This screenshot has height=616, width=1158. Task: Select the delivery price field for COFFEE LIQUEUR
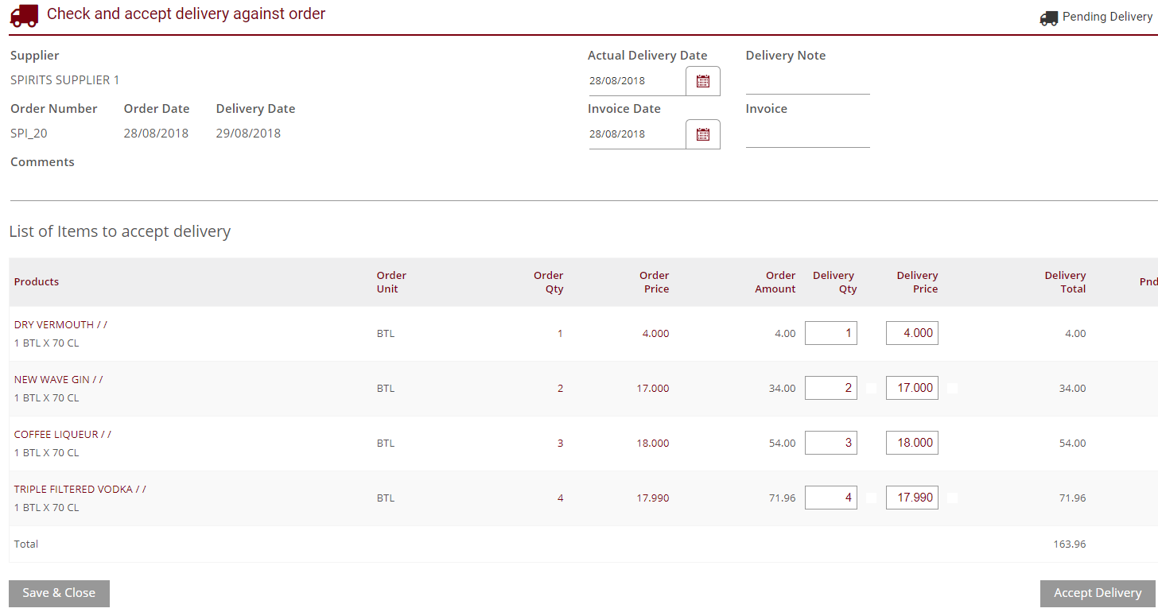pos(911,443)
